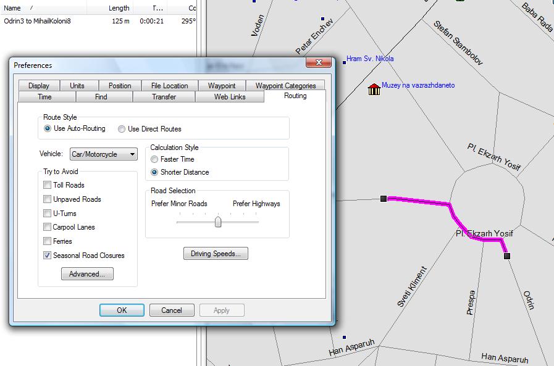The height and width of the screenshot is (366, 554).
Task: Switch to the Display tab
Action: pos(39,86)
